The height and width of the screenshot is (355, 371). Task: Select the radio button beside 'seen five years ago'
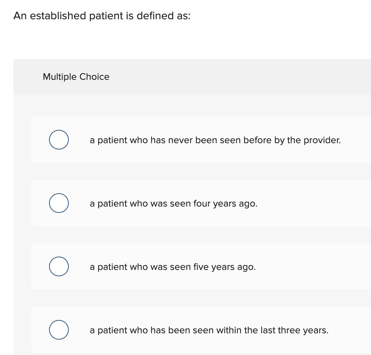[x=59, y=266]
